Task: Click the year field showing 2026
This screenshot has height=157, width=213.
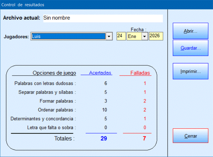Action: (156, 36)
